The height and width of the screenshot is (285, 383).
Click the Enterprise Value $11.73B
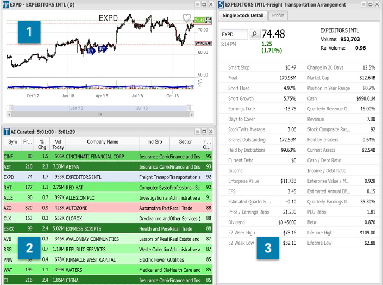click(x=288, y=181)
